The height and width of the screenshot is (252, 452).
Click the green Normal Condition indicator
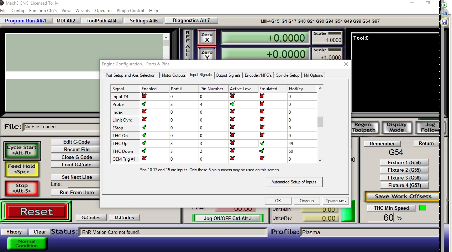tap(27, 243)
